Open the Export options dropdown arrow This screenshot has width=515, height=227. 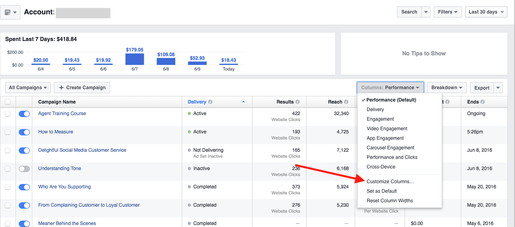(x=497, y=88)
